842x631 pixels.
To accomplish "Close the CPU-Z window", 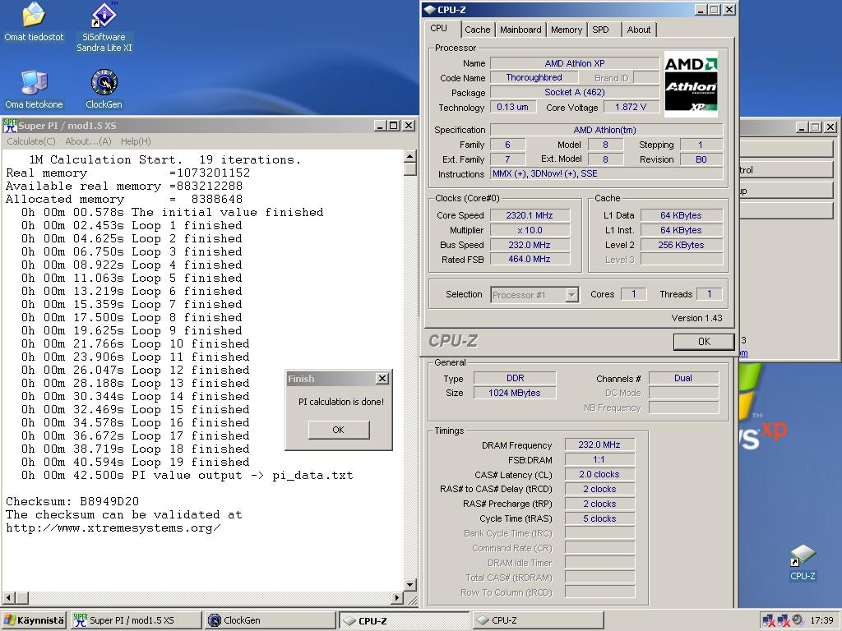I will pyautogui.click(x=729, y=10).
